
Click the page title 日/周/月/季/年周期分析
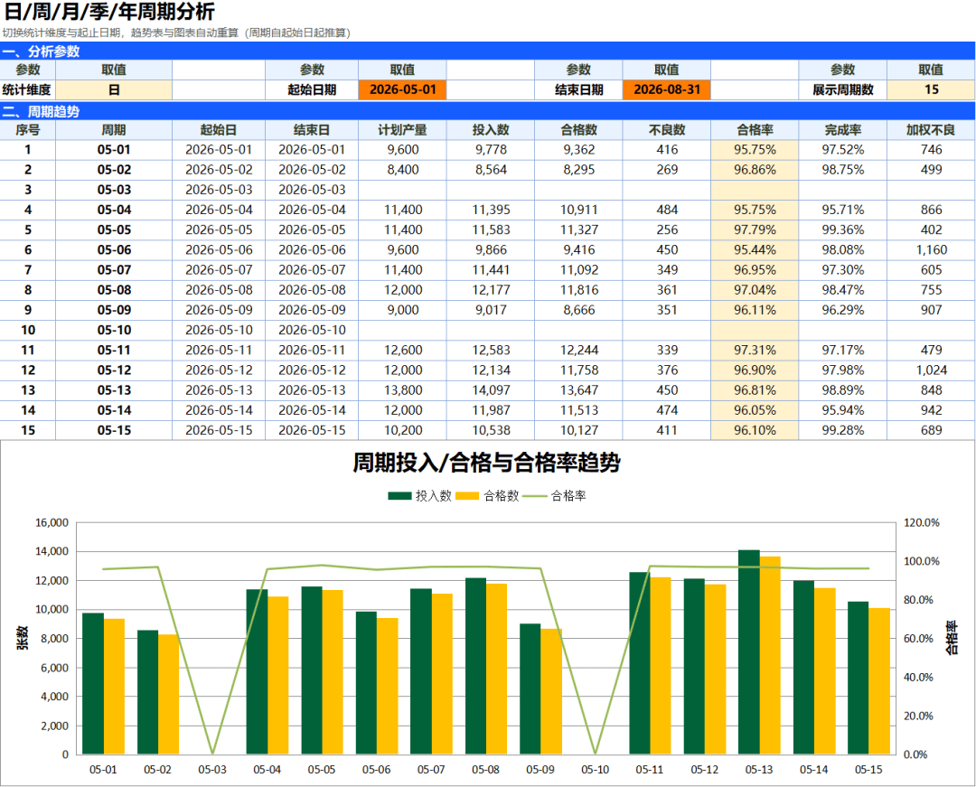point(109,12)
